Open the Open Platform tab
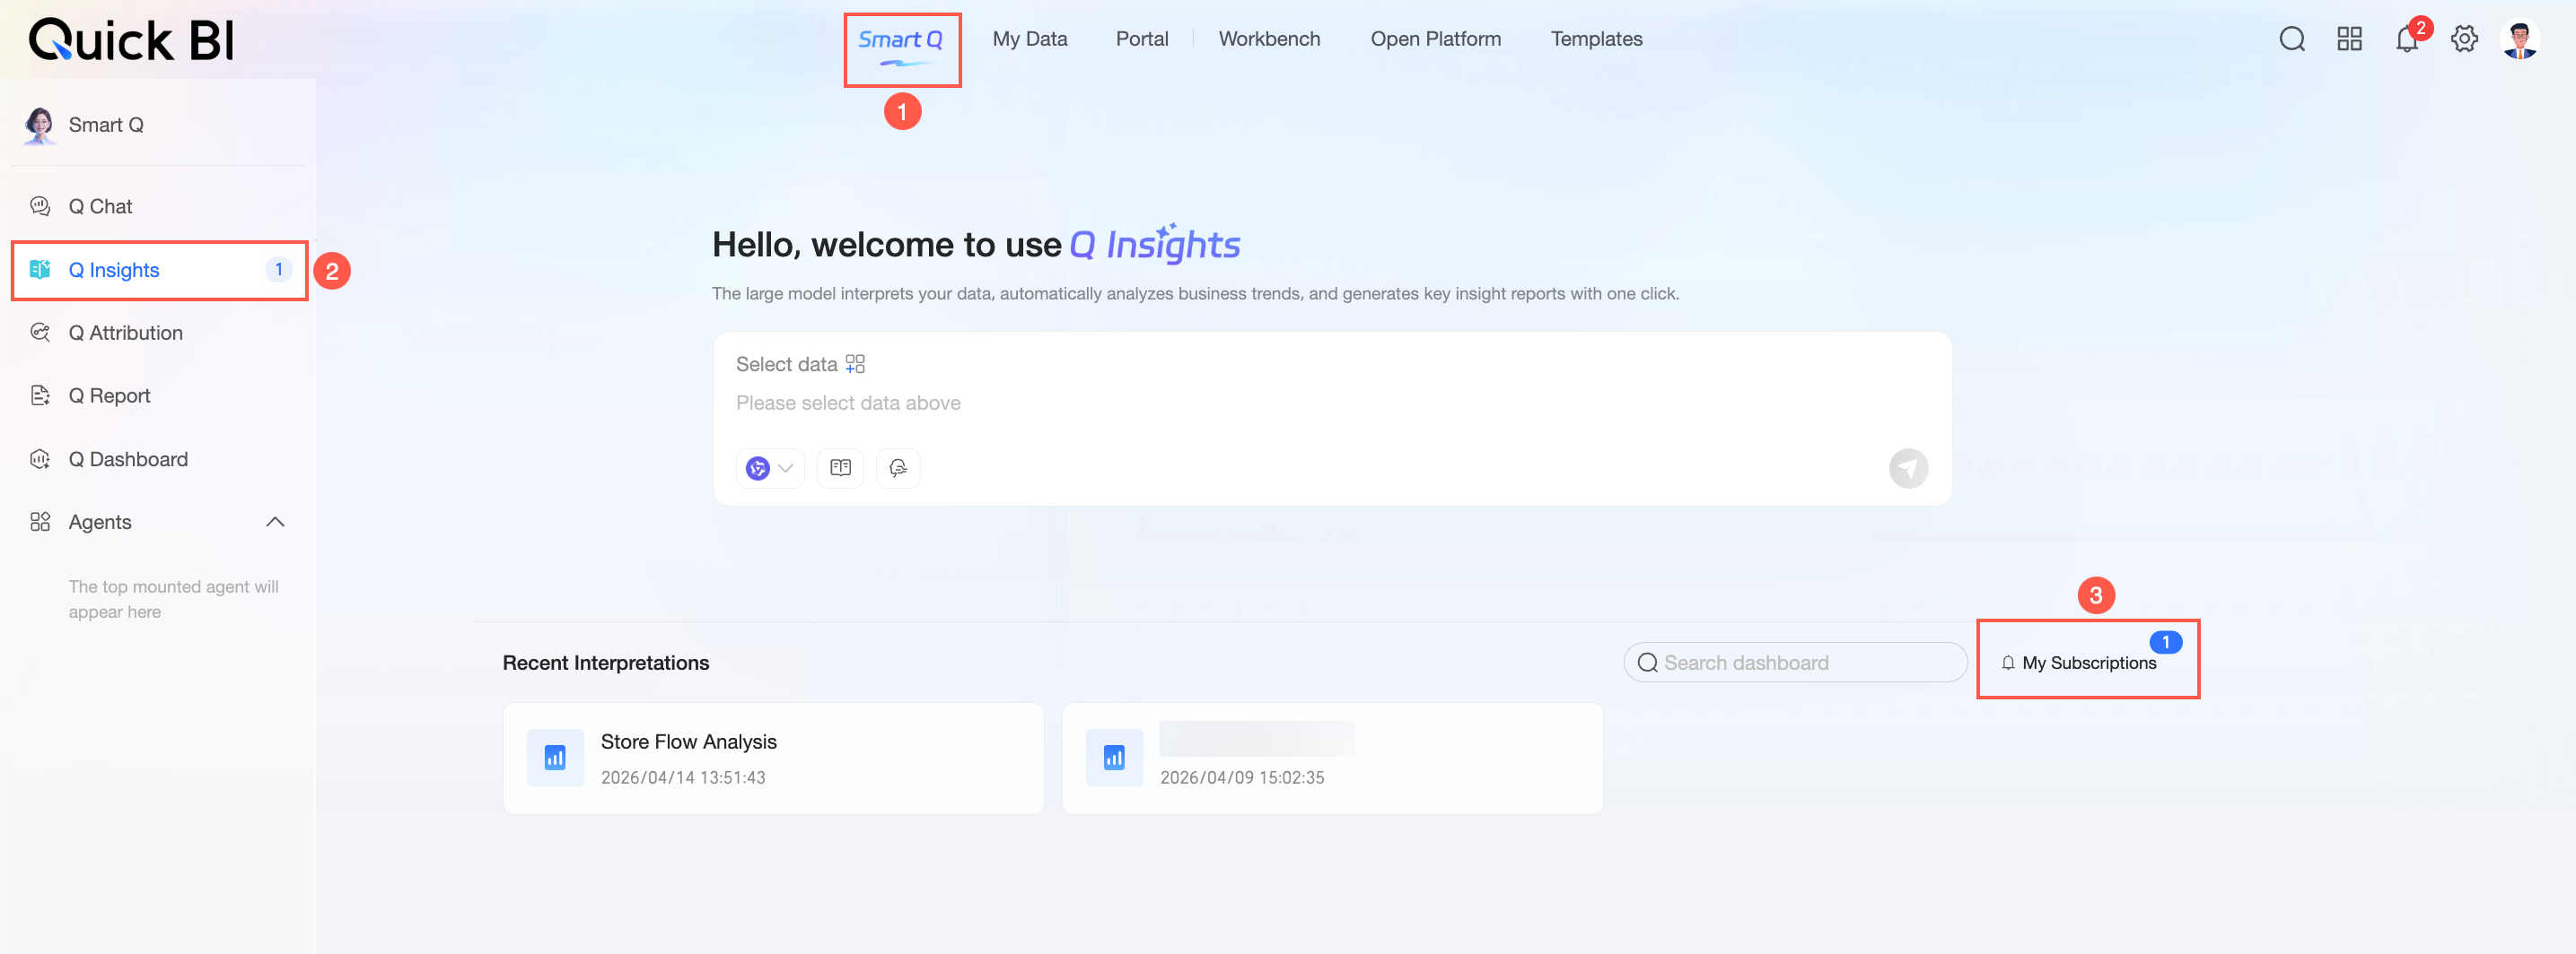The width and height of the screenshot is (2576, 954). tap(1435, 39)
